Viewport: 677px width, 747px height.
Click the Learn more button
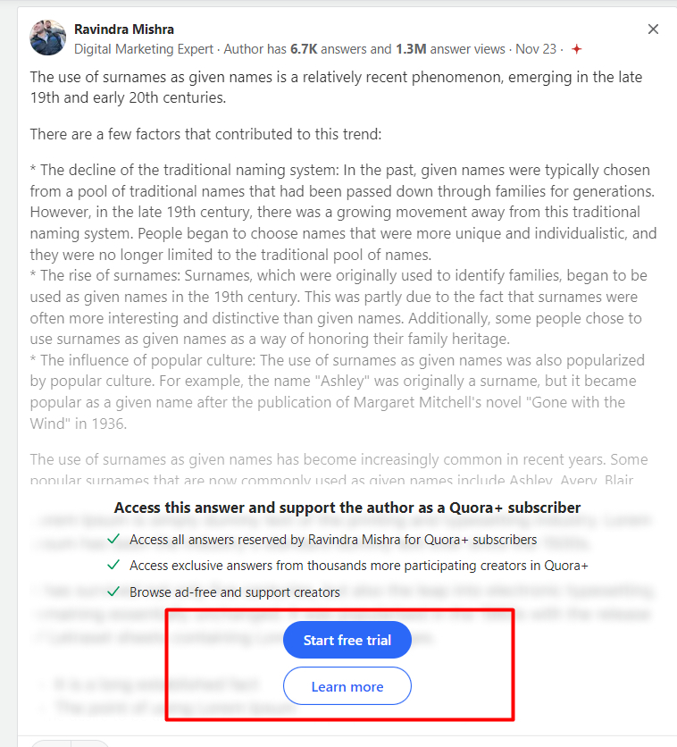(347, 686)
